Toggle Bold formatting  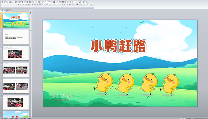point(18,4)
